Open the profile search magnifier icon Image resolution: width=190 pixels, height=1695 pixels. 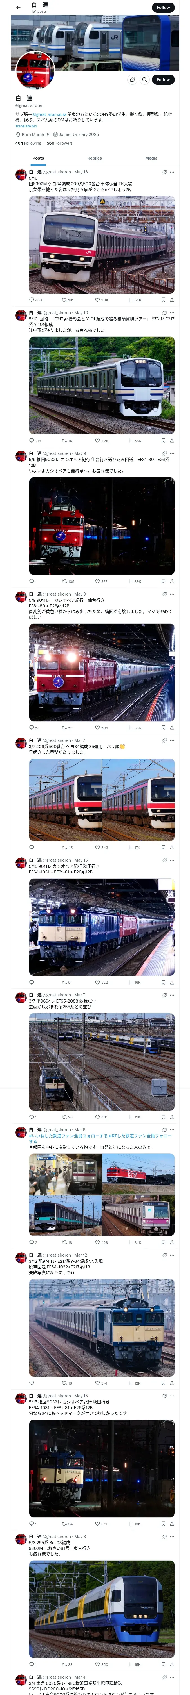(x=144, y=80)
